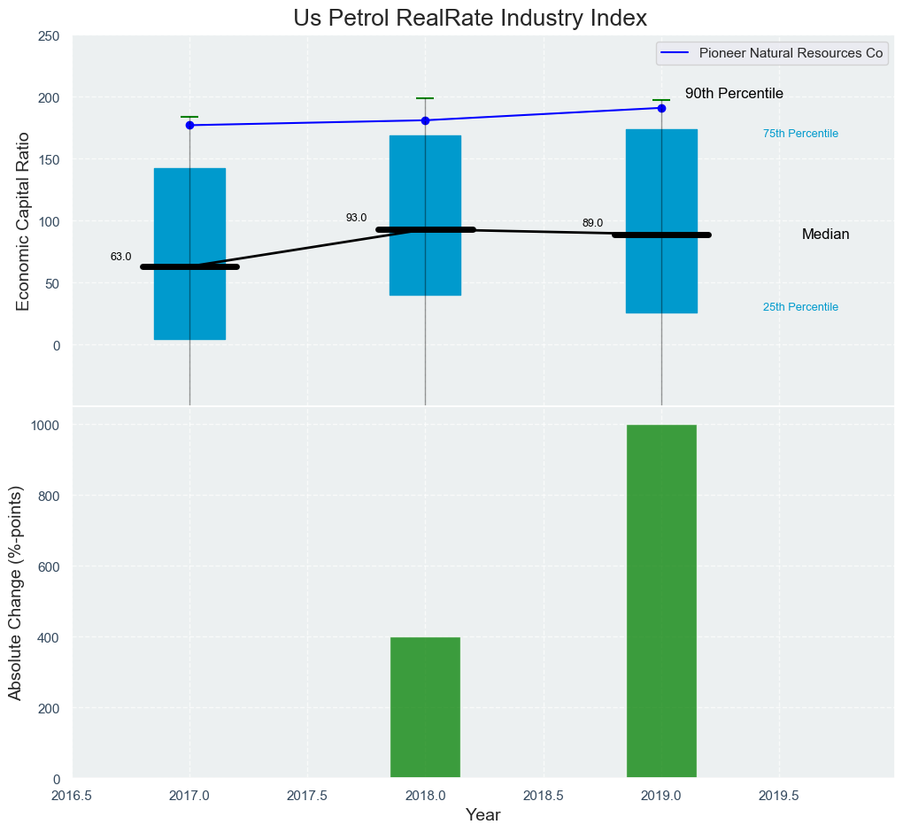Click the 63.0 median value label
This screenshot has height=832, width=903.
coord(120,257)
